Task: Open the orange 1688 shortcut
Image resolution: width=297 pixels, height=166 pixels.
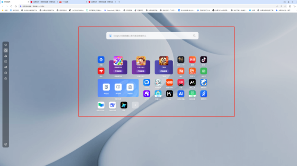Action: click(x=169, y=82)
